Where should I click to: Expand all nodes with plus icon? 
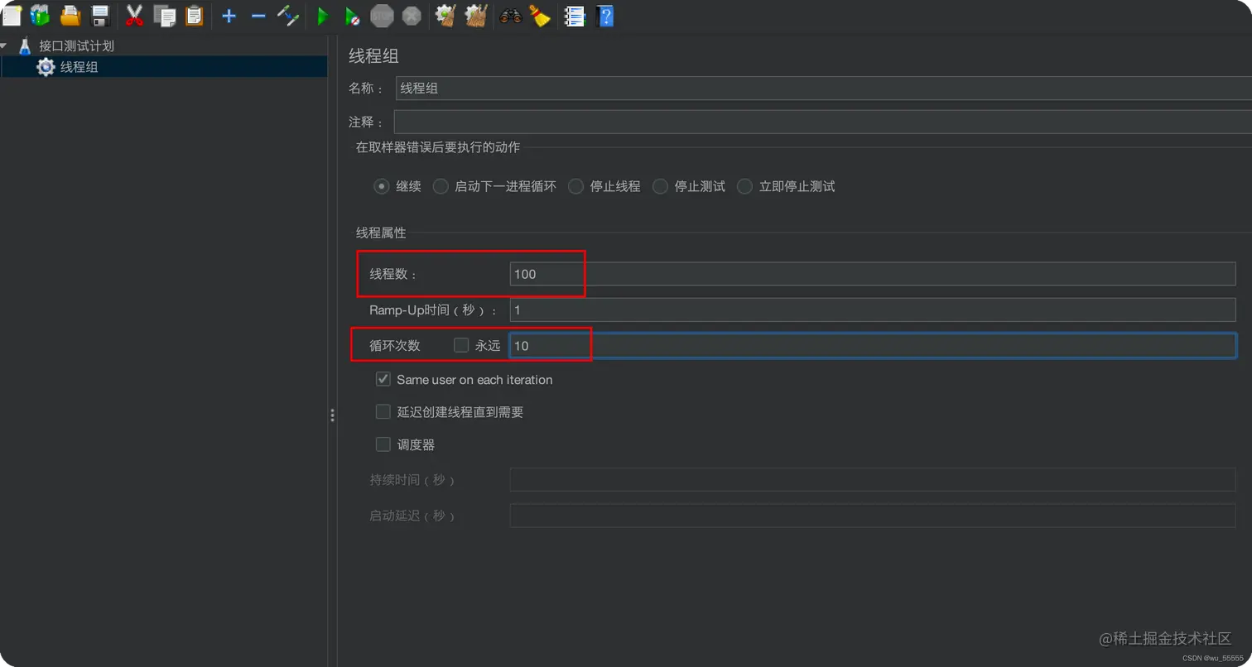tap(229, 16)
